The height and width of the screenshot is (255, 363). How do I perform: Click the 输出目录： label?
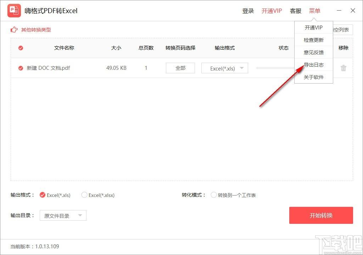(x=22, y=215)
